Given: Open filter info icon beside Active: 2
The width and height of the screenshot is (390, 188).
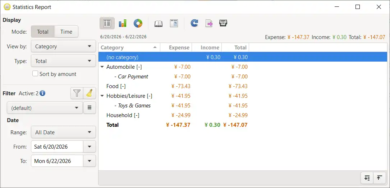Looking at the screenshot, I should point(42,93).
